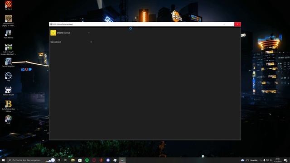The width and height of the screenshot is (290, 163).
Task: Open the weather widget in taskbar
Action: pos(249,160)
